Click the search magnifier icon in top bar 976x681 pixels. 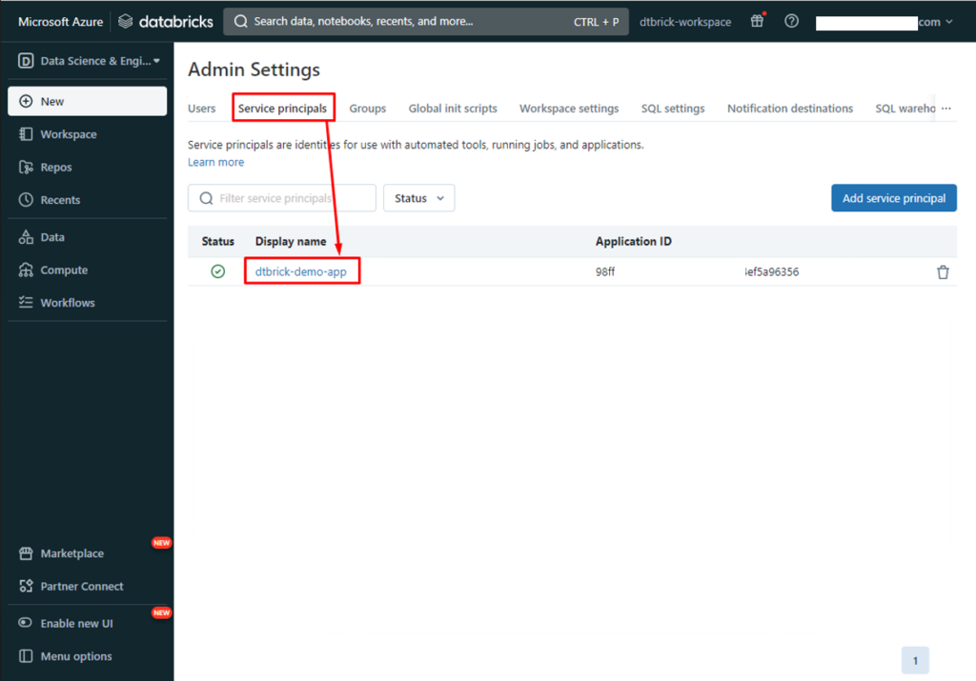coord(240,22)
